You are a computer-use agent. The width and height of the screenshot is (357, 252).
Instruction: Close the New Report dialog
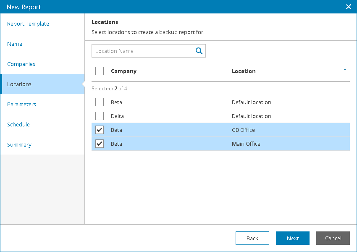(x=348, y=7)
